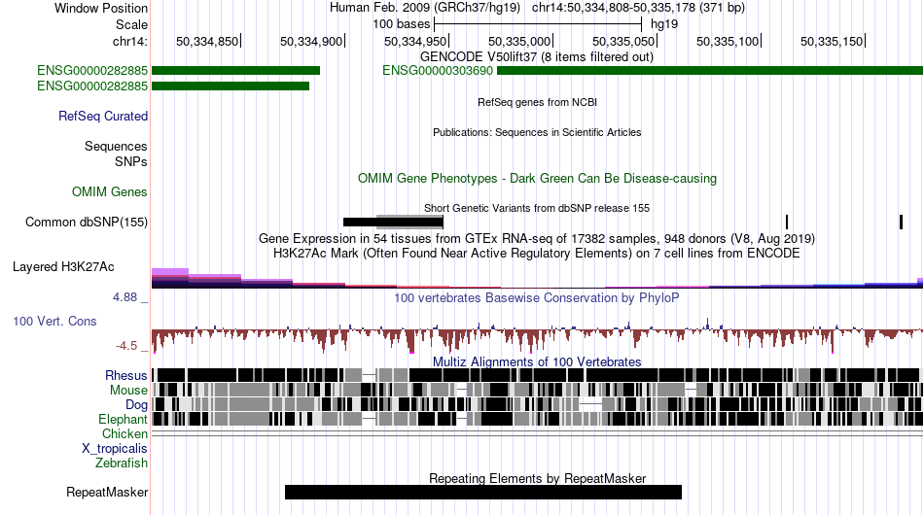This screenshot has width=924, height=515.
Task: Open the RefSeq Curated track label
Action: point(103,116)
